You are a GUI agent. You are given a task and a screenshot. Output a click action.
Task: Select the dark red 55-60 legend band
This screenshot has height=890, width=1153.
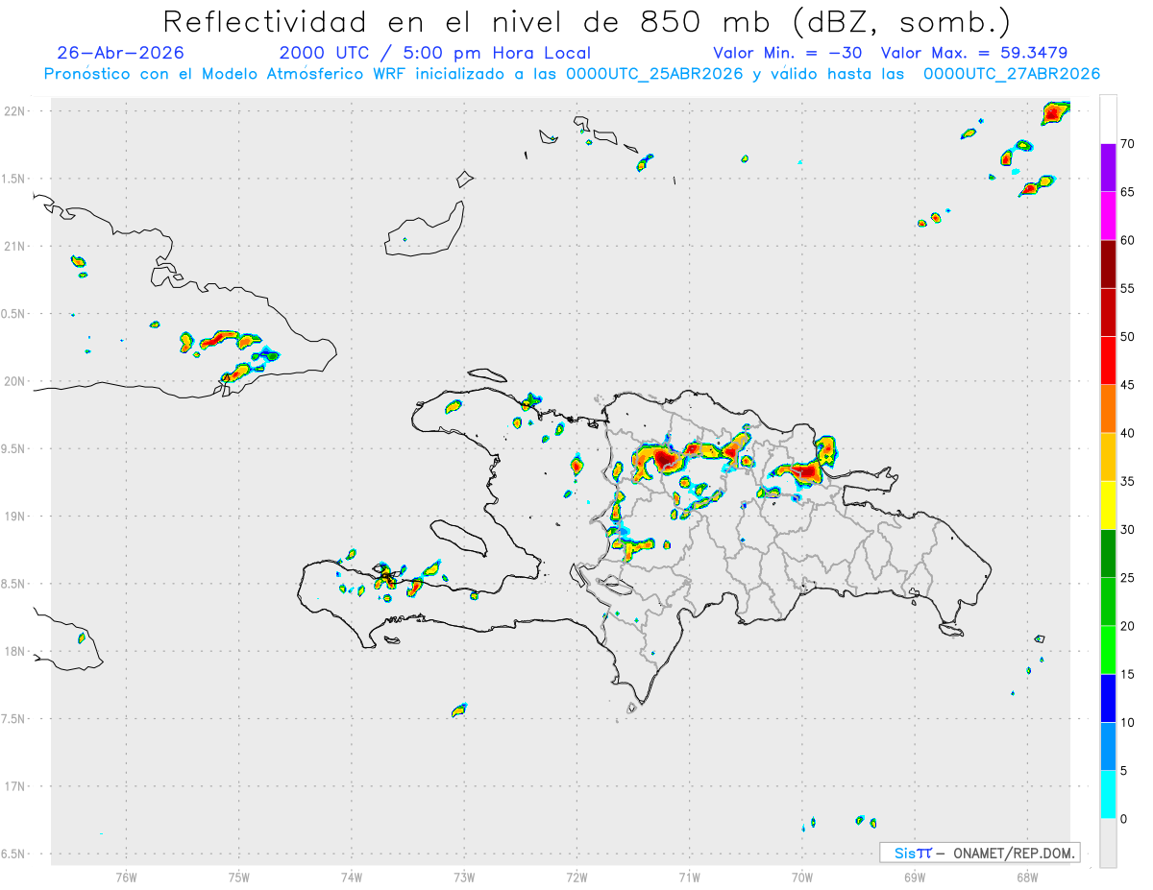(1108, 264)
